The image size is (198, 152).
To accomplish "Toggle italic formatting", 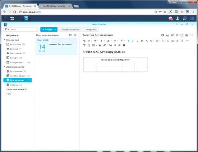I will [133, 41].
